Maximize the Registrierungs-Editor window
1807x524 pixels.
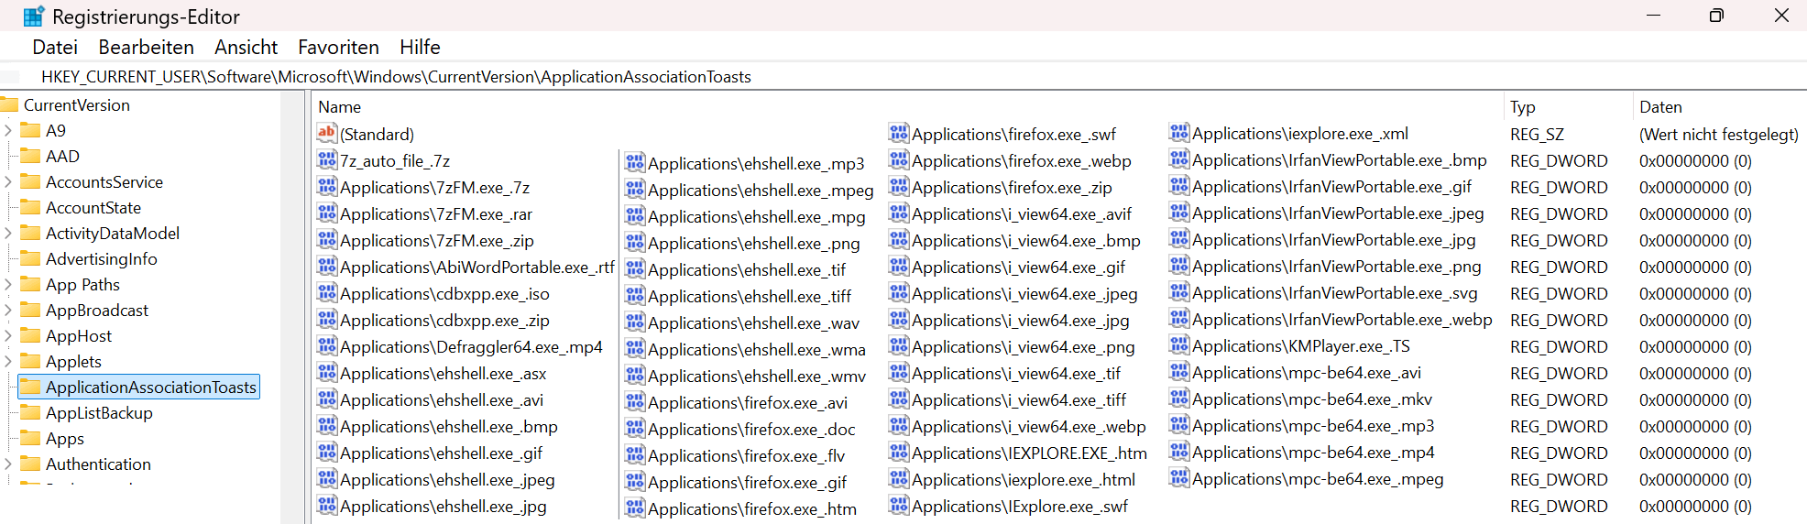pyautogui.click(x=1716, y=16)
